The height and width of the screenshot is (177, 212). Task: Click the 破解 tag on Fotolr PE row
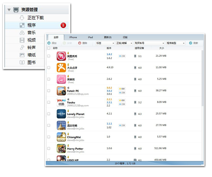coord(122,89)
